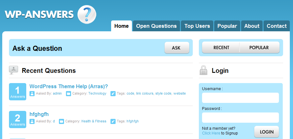Click the WP-Answers question mark logo
293x139 pixels.
(87, 15)
